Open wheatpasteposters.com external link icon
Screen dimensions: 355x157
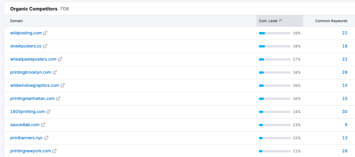tap(60, 59)
